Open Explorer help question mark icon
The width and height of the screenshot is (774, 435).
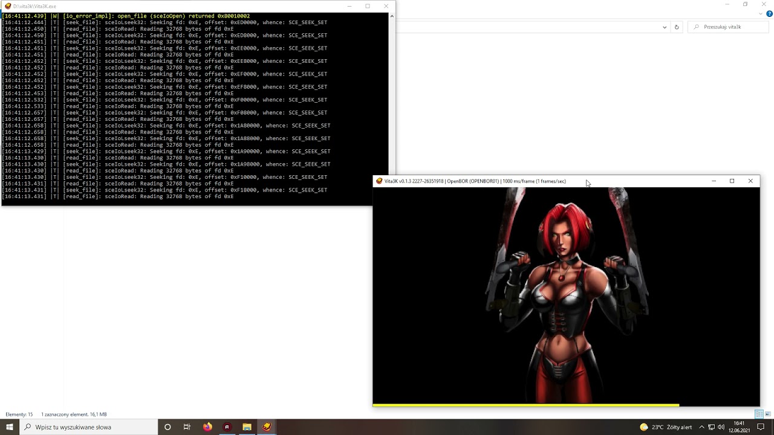pos(769,14)
